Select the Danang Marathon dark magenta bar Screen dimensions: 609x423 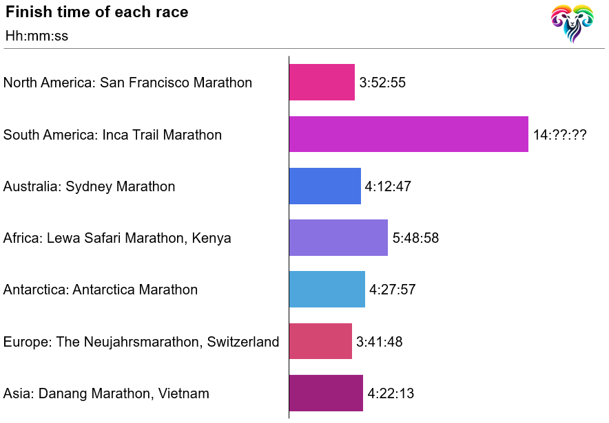326,393
